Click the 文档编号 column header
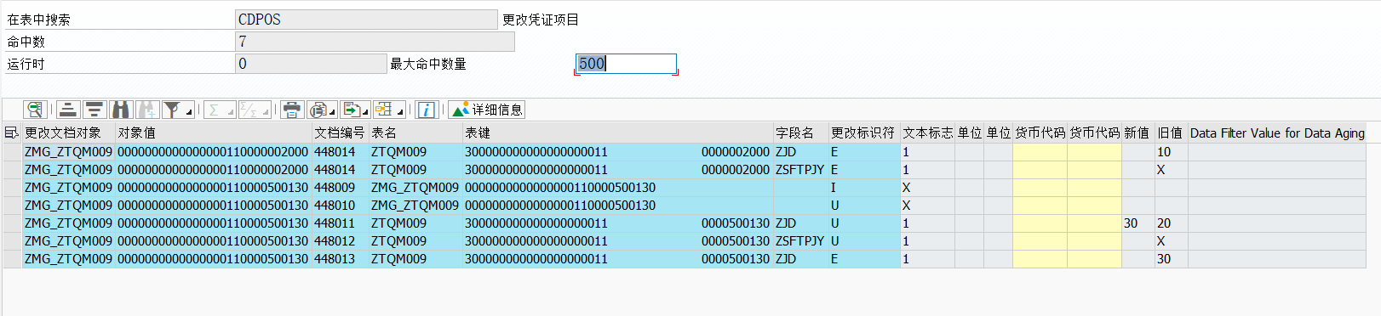The height and width of the screenshot is (316, 1381). 340,133
